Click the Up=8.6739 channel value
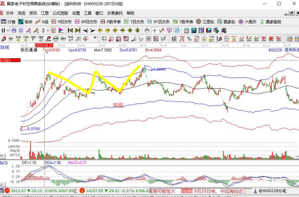The width and height of the screenshot is (299, 197). tap(77, 50)
